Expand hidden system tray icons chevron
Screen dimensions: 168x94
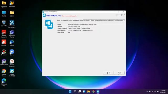point(147,91)
